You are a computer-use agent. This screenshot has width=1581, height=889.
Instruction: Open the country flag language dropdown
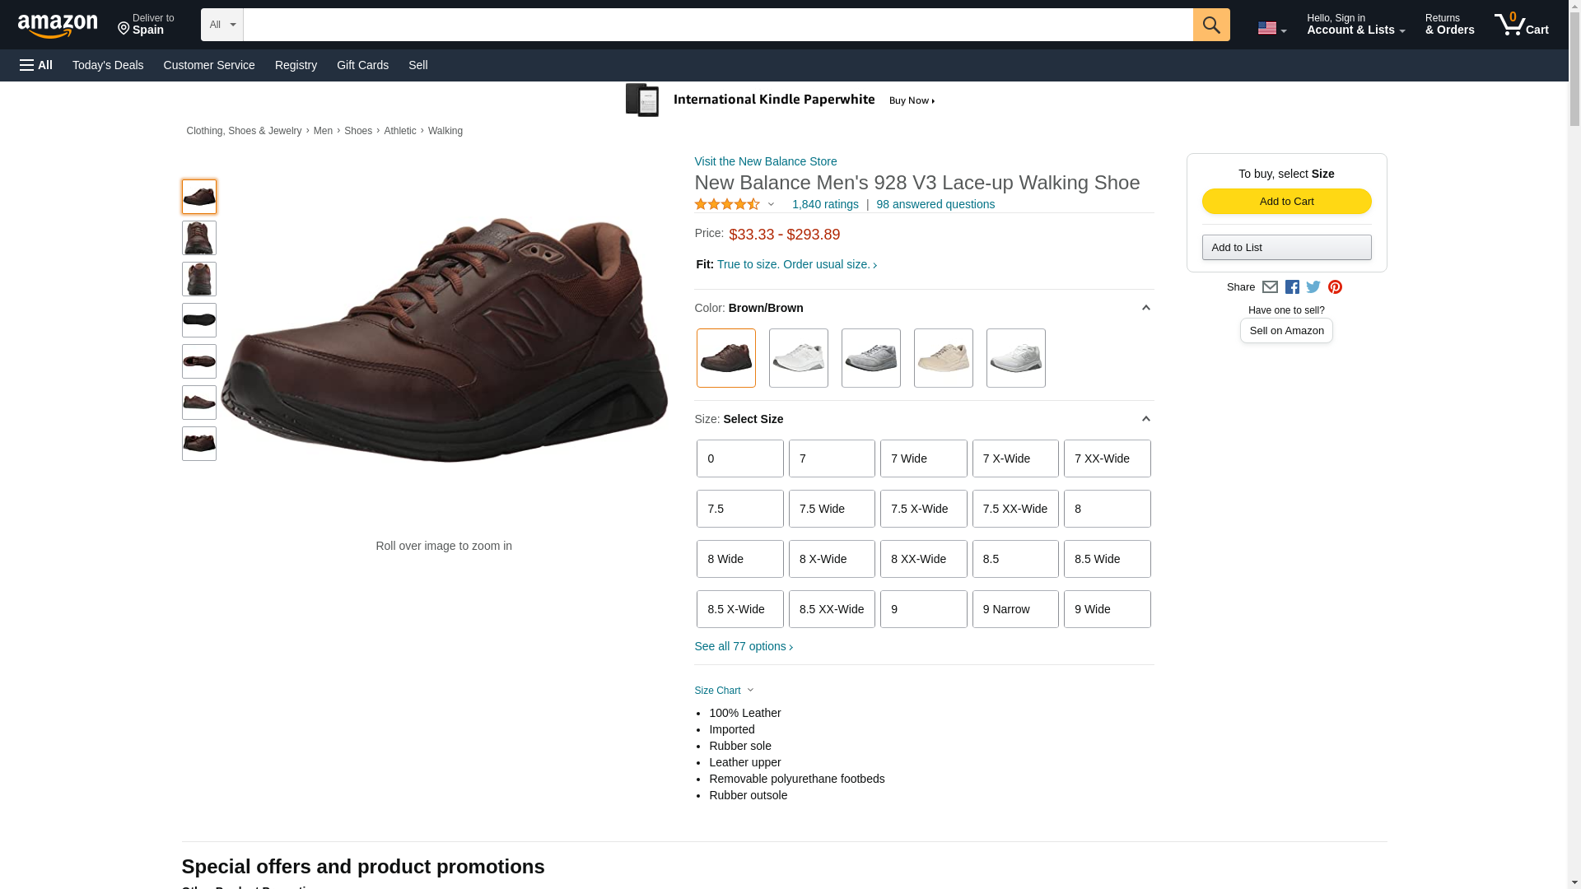pos(1271,28)
